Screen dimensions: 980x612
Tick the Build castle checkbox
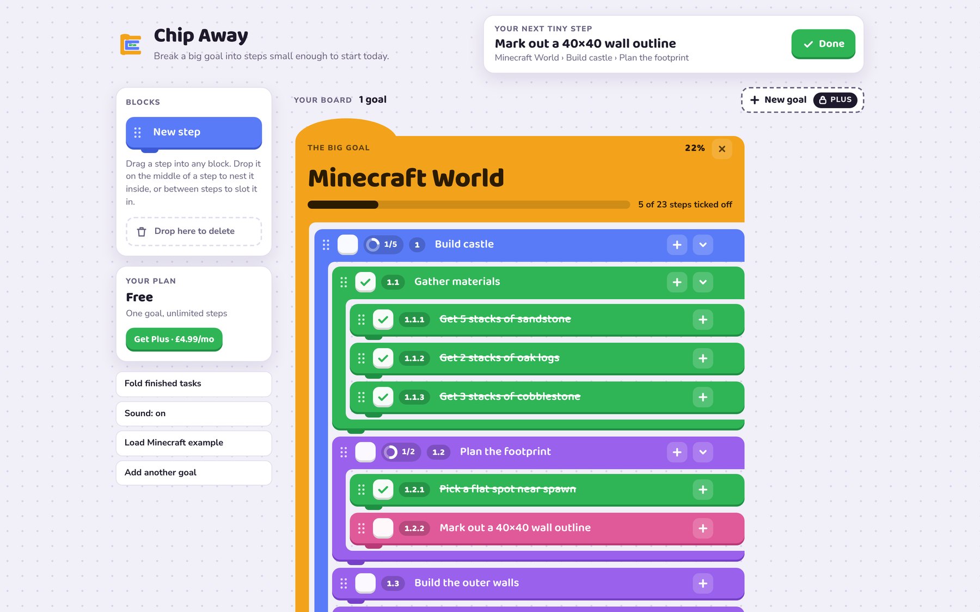pos(347,245)
